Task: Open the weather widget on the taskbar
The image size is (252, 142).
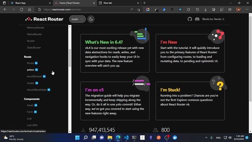Action: tap(14, 138)
